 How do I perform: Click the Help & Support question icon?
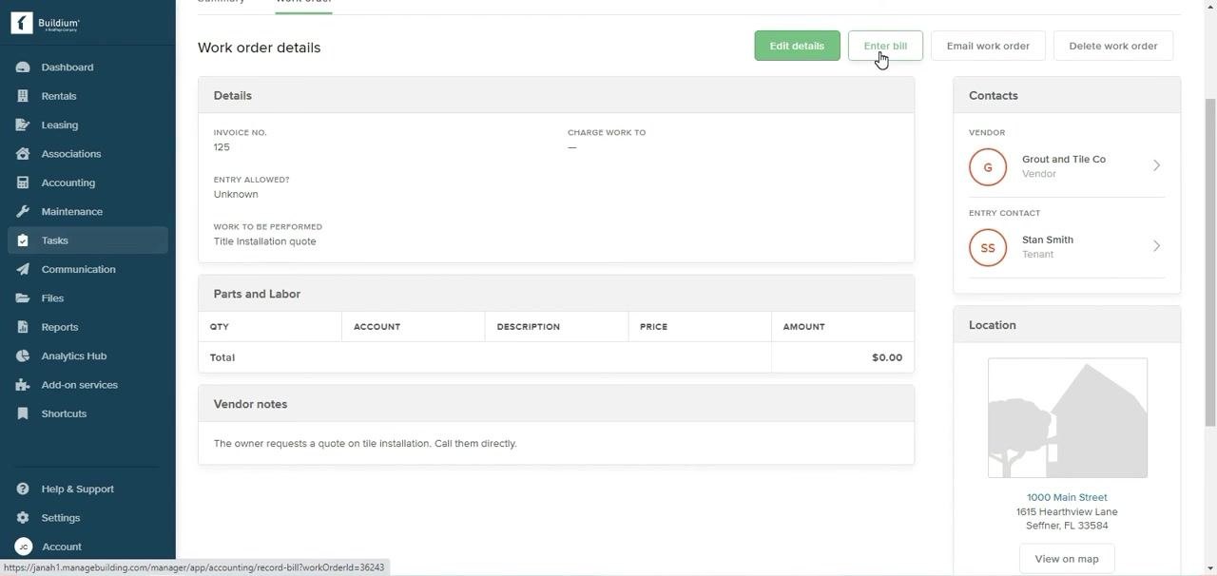pyautogui.click(x=23, y=489)
